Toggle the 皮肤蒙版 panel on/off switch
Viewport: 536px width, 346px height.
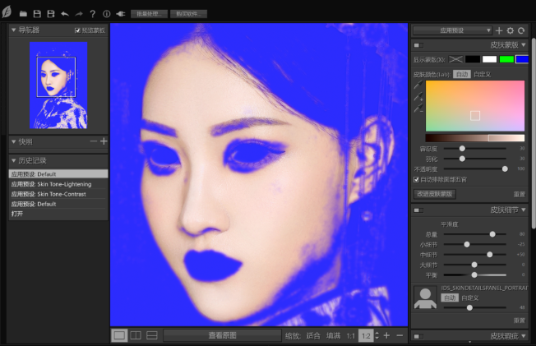tap(418, 45)
